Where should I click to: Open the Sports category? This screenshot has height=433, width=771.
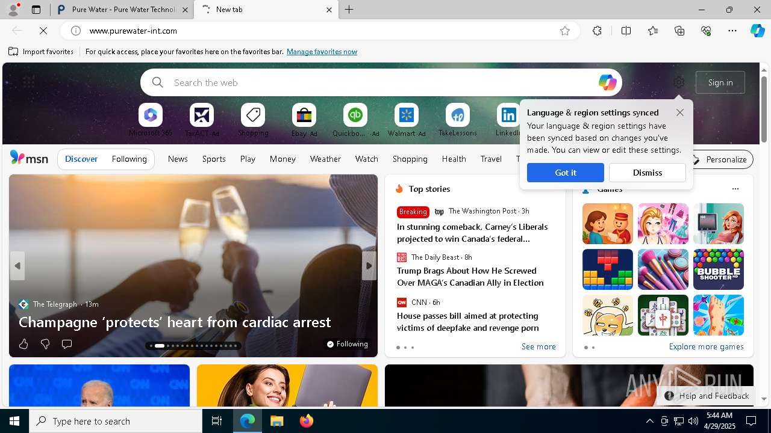[x=214, y=159]
